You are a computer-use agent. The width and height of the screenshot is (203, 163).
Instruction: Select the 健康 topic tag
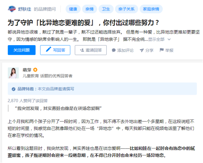(73, 9)
